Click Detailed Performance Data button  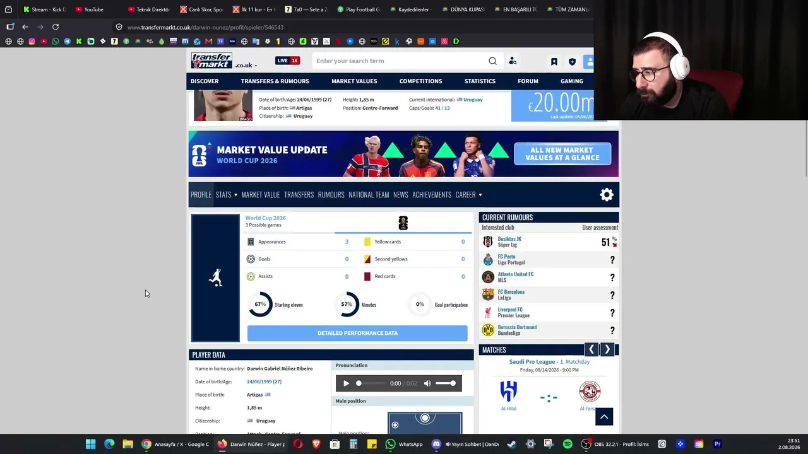point(357,333)
